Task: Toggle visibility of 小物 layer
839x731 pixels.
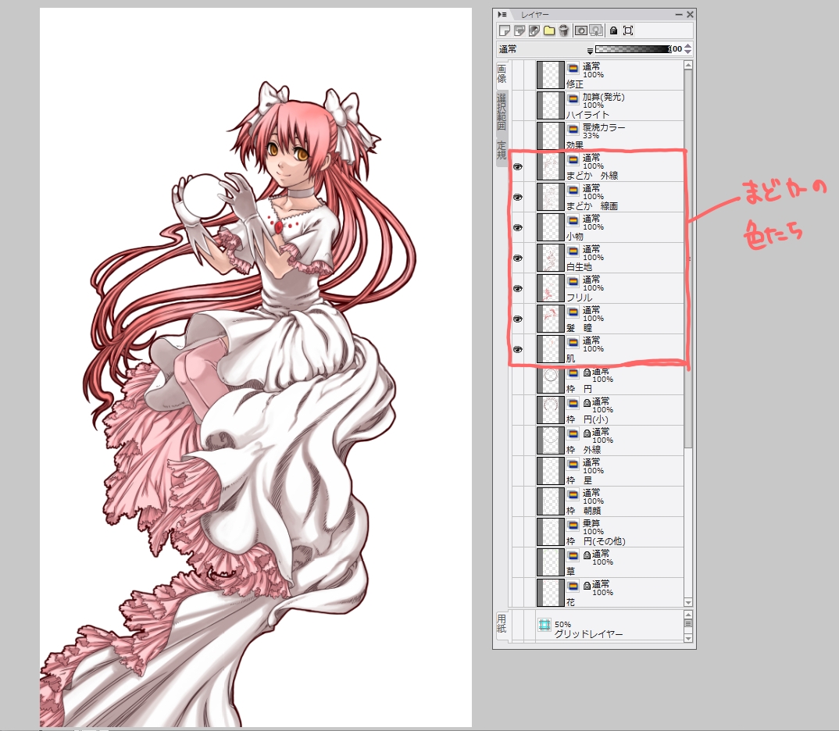Action: point(517,228)
